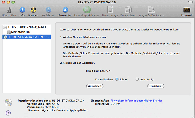Screen dimensions: 195x118
Task: Select the Vollständig radio button
Action: pos(137,79)
